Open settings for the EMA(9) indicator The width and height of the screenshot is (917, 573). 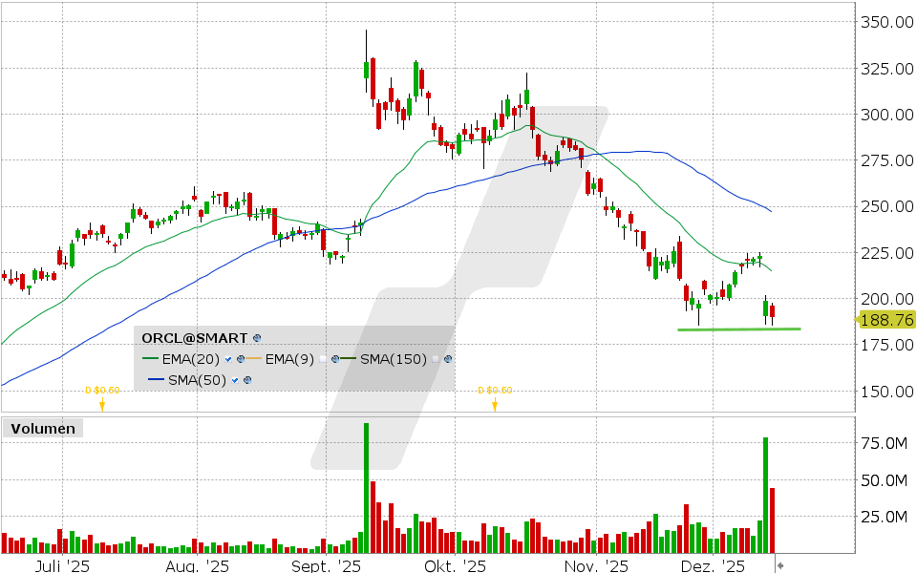[x=335, y=358]
